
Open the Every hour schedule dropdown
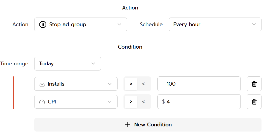pyautogui.click(x=215, y=25)
